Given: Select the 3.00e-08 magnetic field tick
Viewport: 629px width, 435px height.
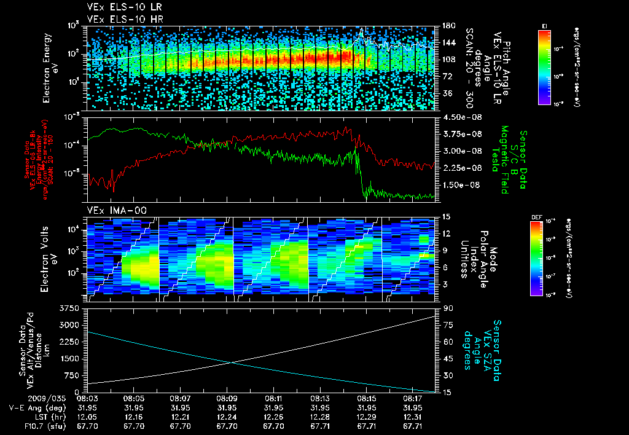Looking at the screenshot, I should pos(462,151).
